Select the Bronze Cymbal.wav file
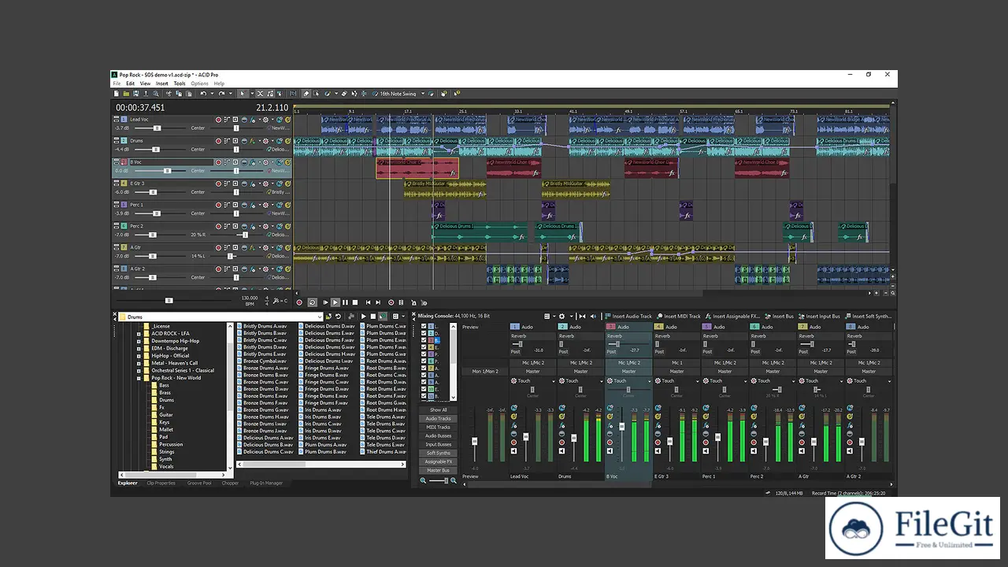Image resolution: width=1008 pixels, height=567 pixels. pyautogui.click(x=264, y=361)
